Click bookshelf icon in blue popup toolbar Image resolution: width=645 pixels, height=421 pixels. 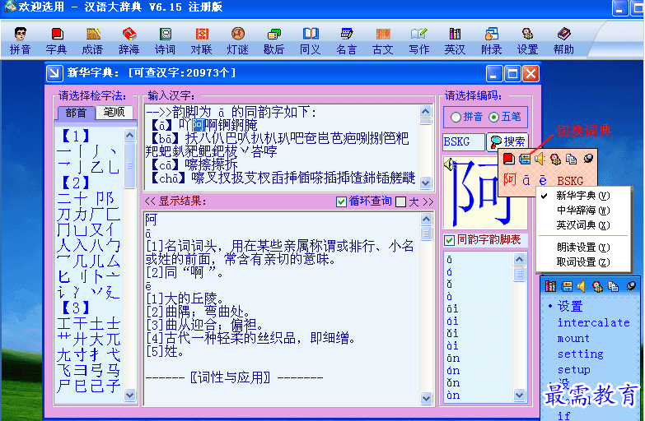(x=550, y=286)
